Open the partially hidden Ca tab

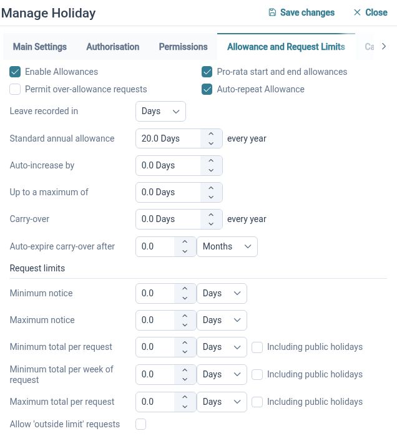coord(369,47)
